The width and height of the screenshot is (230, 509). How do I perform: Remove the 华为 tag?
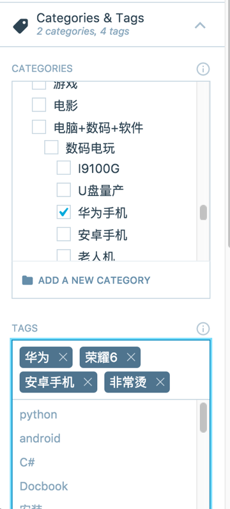point(63,357)
